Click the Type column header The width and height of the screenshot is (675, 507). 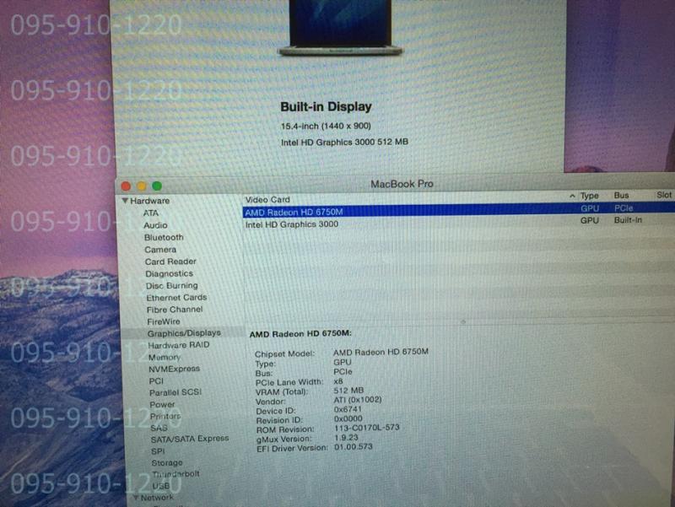coord(589,196)
